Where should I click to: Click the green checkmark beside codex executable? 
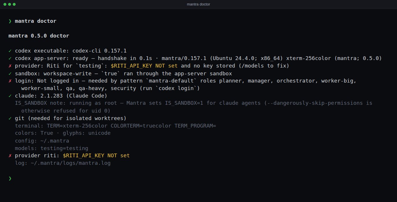pos(10,51)
